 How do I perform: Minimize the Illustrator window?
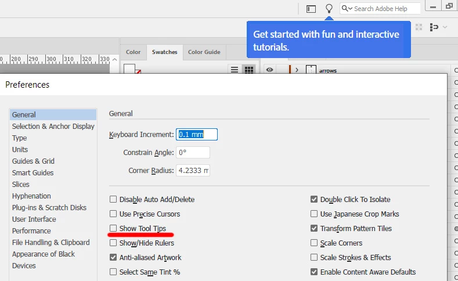tap(433, 6)
